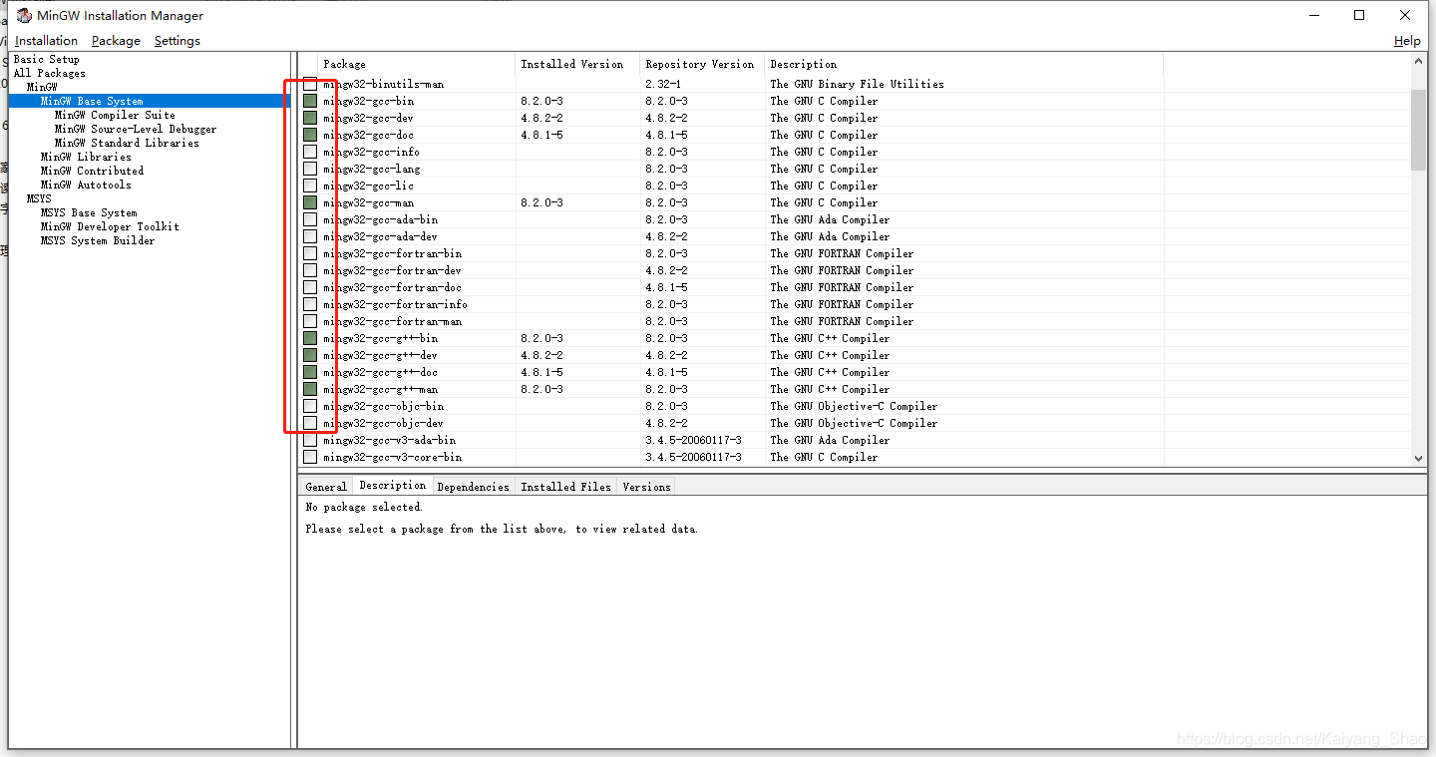This screenshot has height=757, width=1436.
Task: Select the MSYS tree node
Action: click(x=39, y=198)
